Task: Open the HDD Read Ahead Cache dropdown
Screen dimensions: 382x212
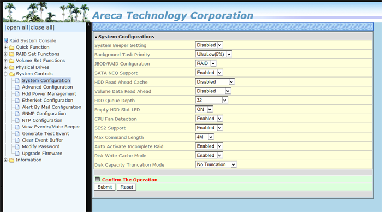Action: (x=214, y=82)
